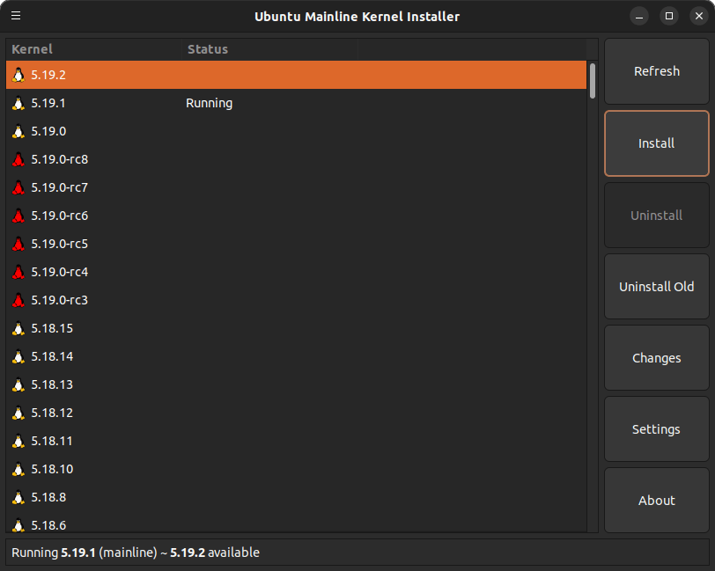This screenshot has height=571, width=715.
Task: Click the Tux icon beside 5.18.8
Action: coord(18,497)
